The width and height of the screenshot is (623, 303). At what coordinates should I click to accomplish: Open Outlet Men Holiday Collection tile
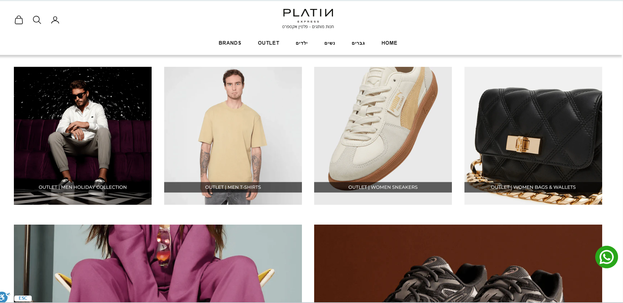[83, 136]
